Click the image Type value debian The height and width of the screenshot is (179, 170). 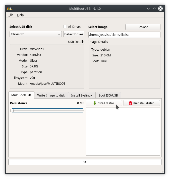(x=105, y=50)
